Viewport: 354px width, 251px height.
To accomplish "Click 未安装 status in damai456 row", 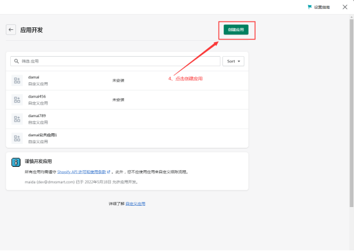I will coord(118,100).
